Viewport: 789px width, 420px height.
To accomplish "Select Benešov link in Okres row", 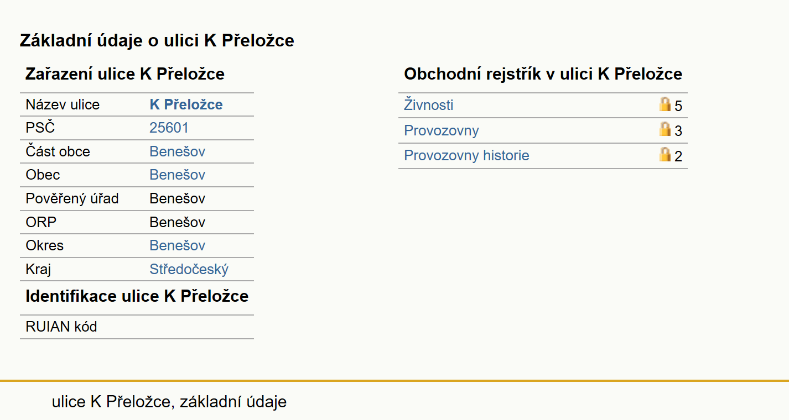I will click(177, 245).
